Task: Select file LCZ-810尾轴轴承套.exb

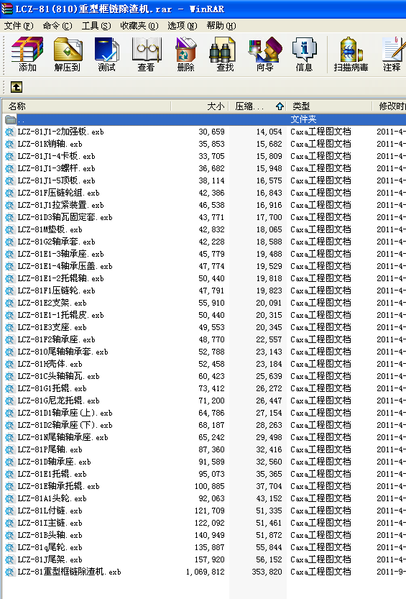Action: click(x=63, y=352)
